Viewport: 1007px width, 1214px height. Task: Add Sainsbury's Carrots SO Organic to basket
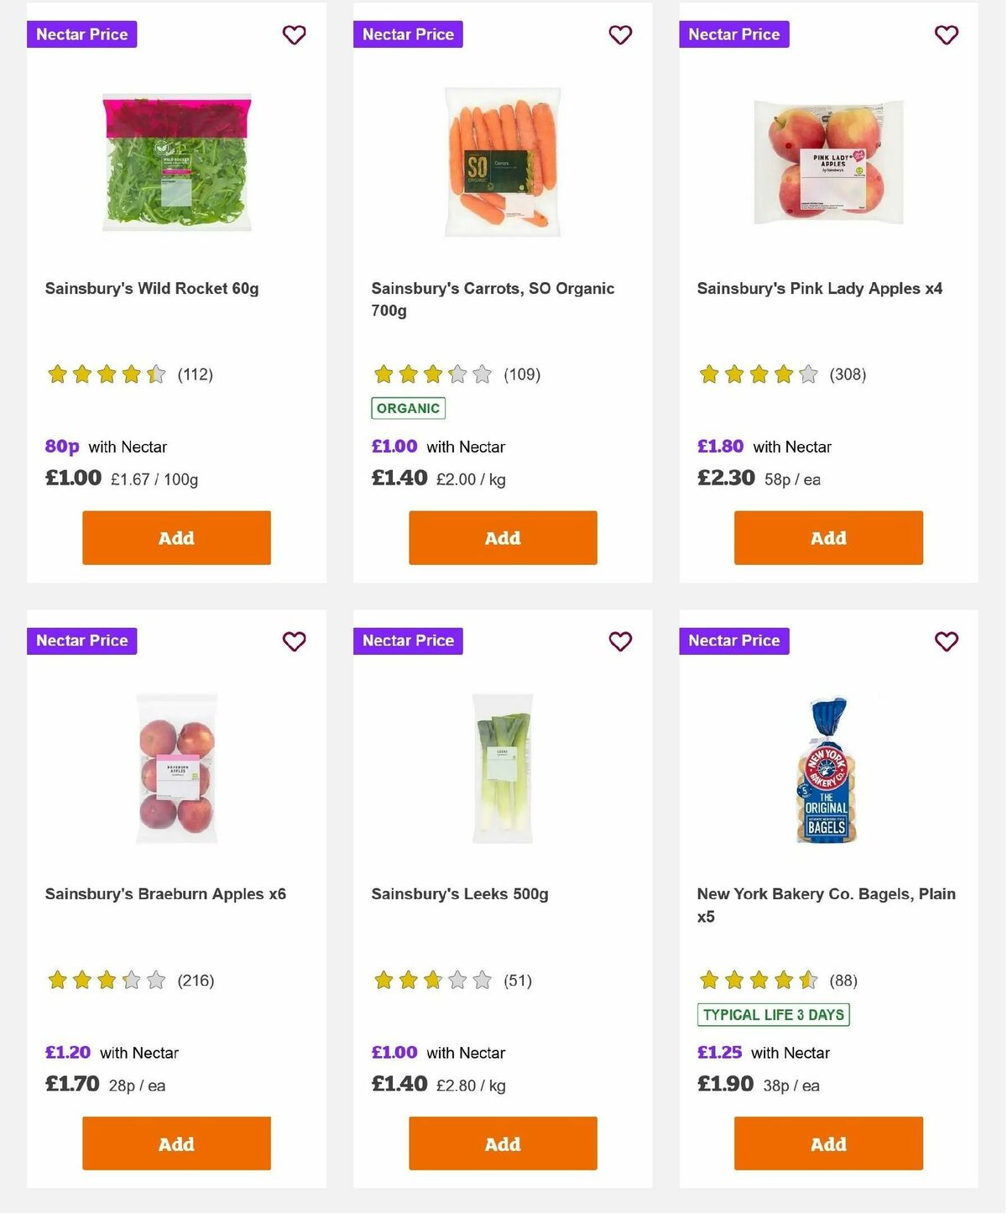tap(502, 537)
